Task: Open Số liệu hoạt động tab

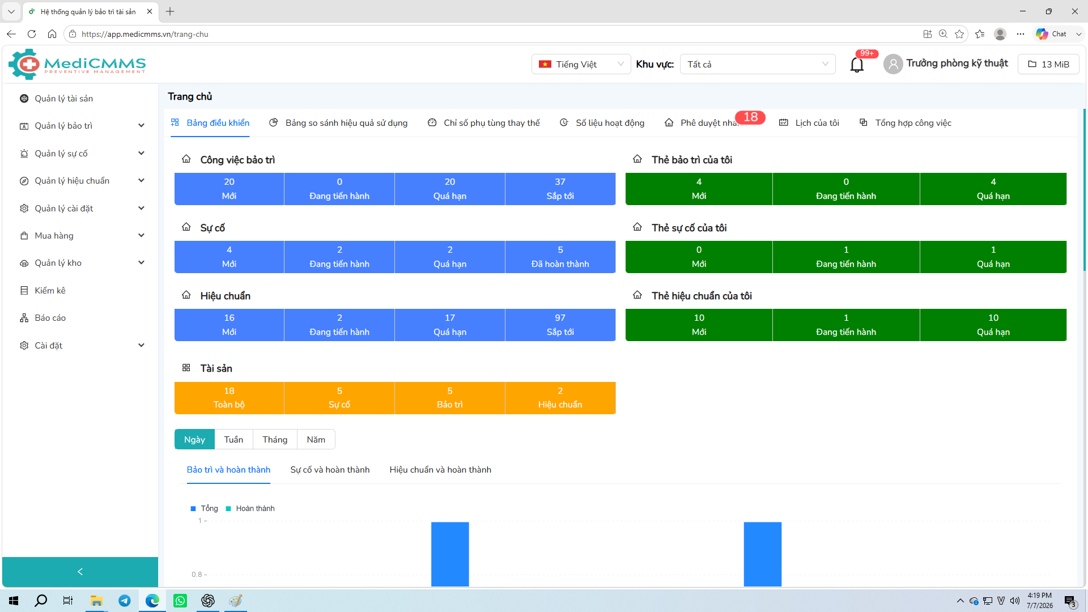Action: (x=602, y=123)
